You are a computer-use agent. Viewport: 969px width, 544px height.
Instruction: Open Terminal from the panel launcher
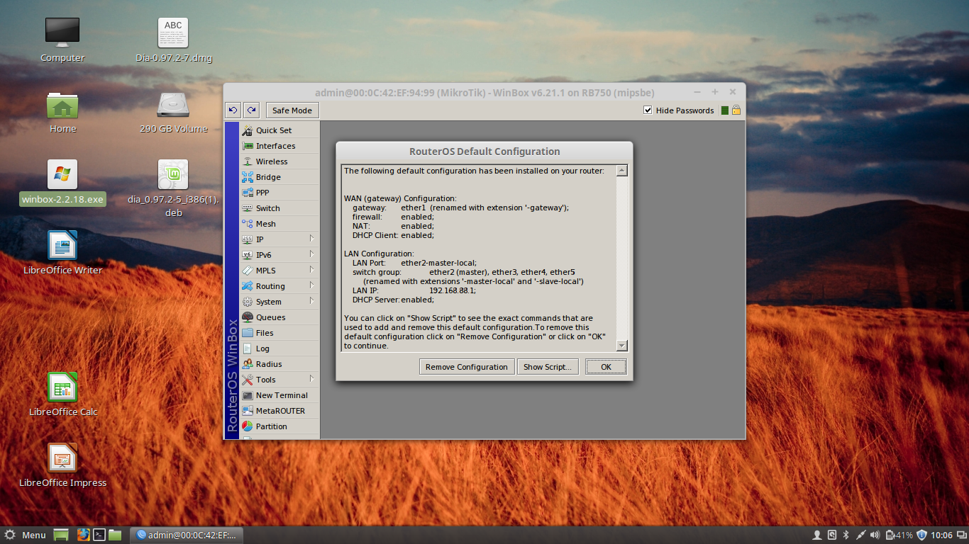(100, 535)
